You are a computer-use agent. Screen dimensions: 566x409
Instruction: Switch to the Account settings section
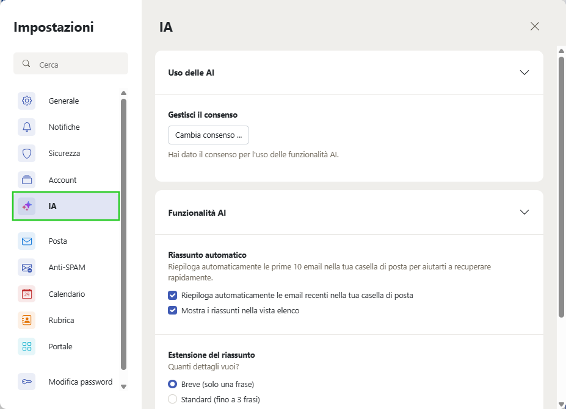(x=62, y=179)
